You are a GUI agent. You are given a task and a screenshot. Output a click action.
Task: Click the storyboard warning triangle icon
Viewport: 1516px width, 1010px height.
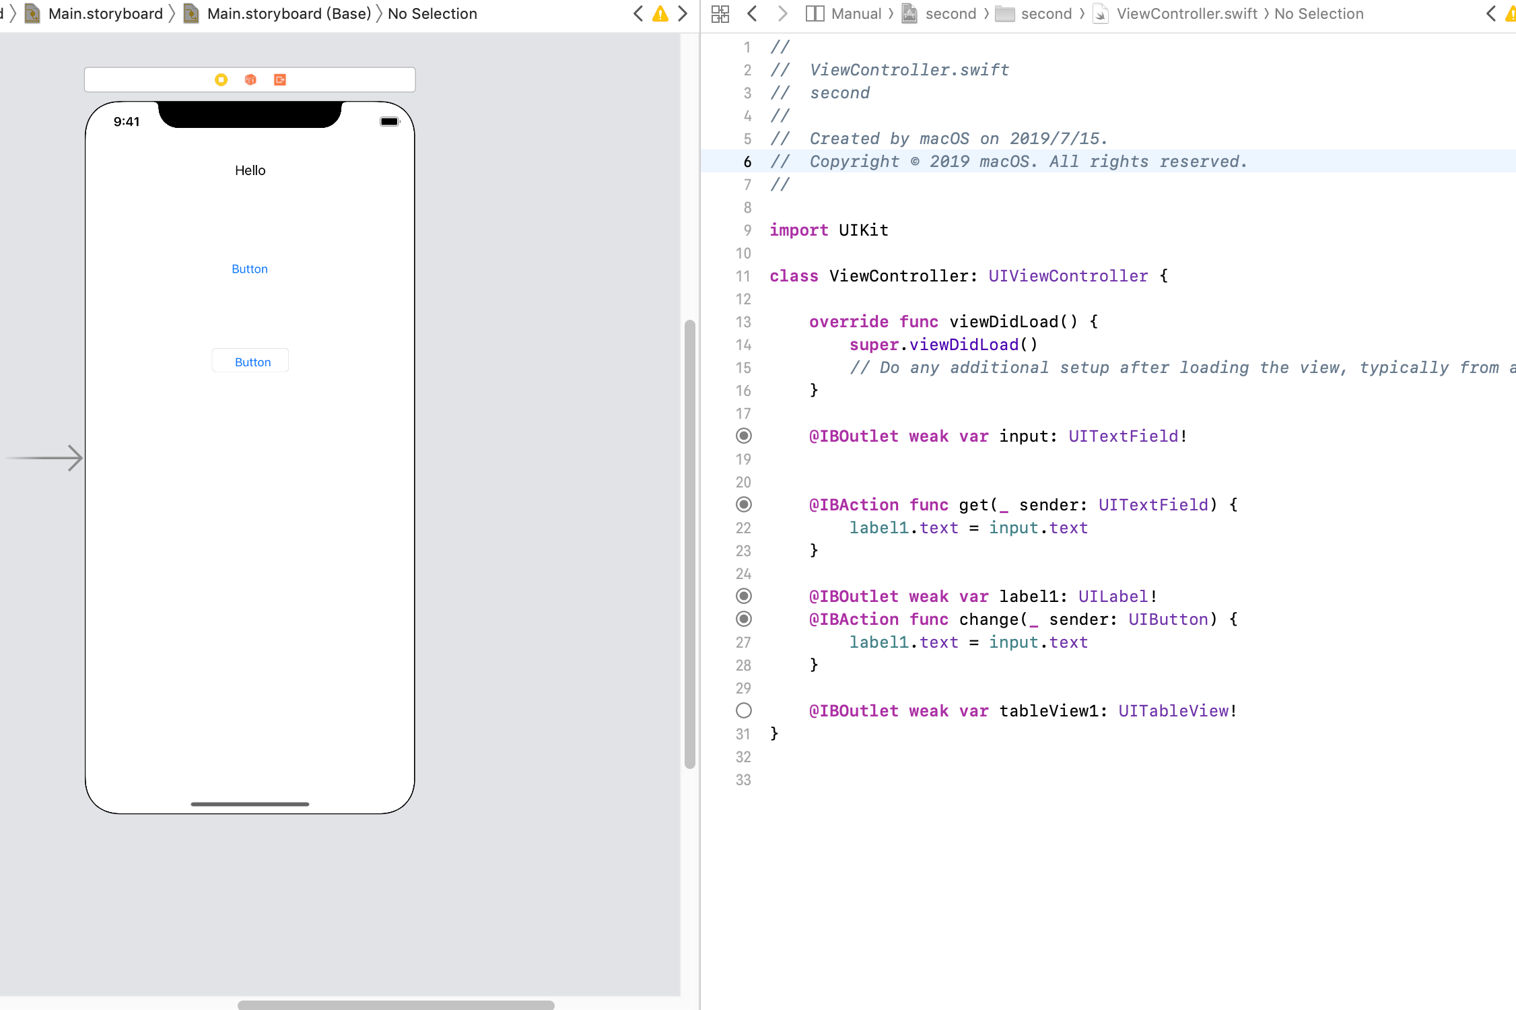point(660,13)
